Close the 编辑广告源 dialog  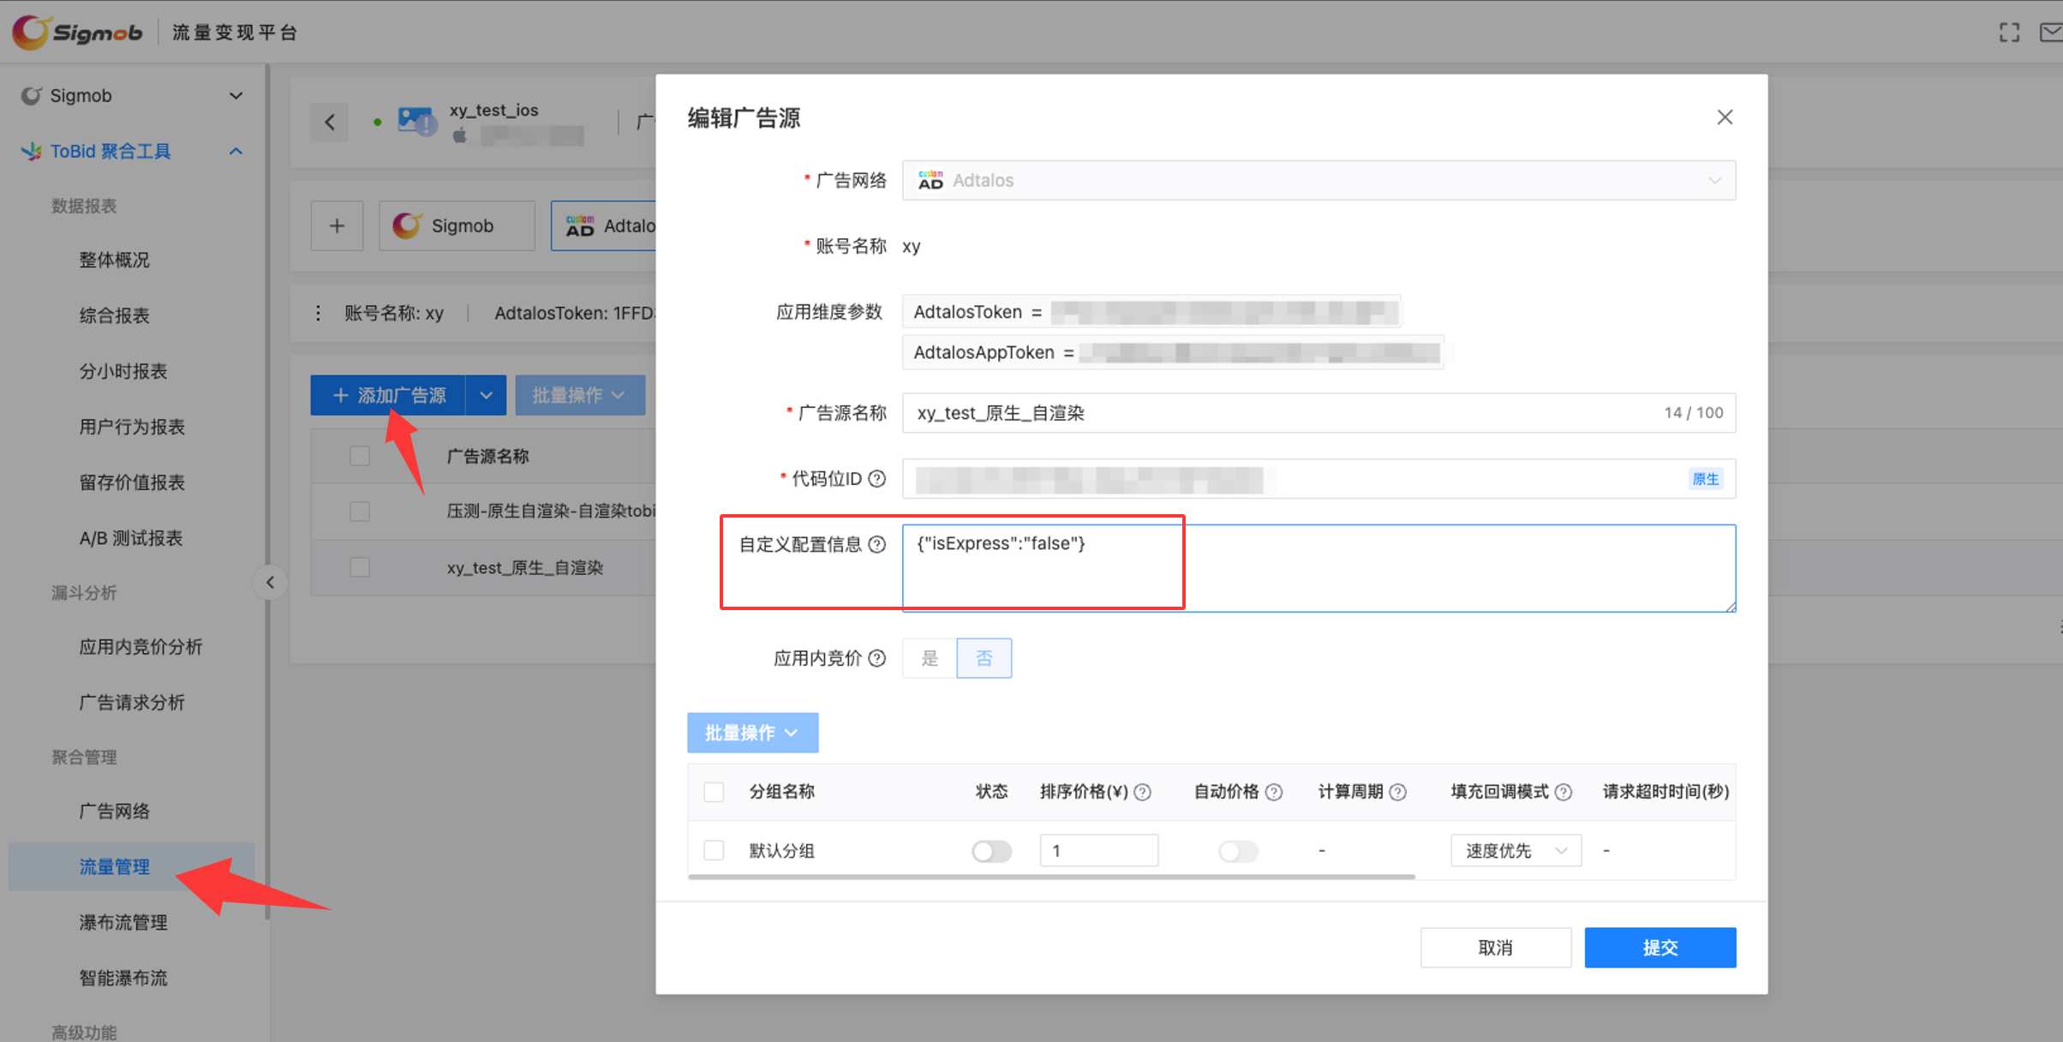coord(1725,117)
